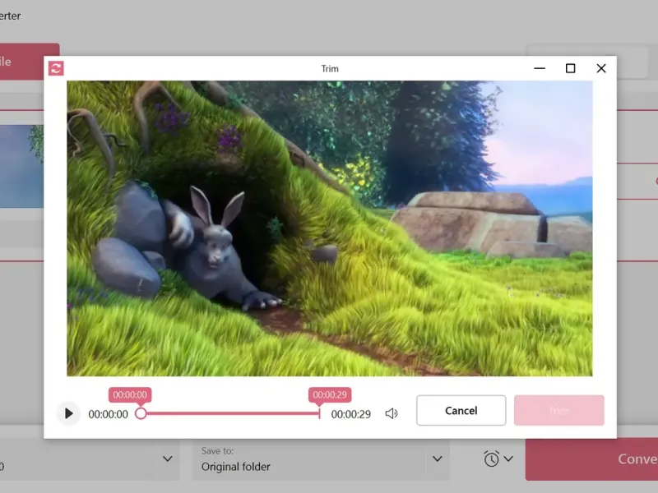Select the trim end handle on timeline

319,413
